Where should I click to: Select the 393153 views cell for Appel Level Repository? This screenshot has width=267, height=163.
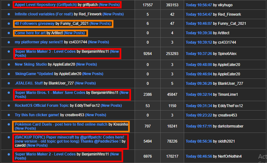point(172,5)
